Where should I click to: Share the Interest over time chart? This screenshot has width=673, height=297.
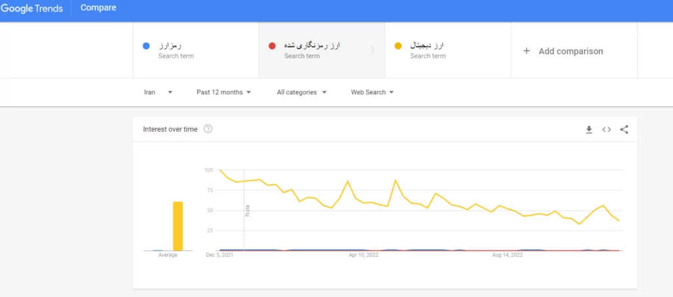(x=624, y=130)
